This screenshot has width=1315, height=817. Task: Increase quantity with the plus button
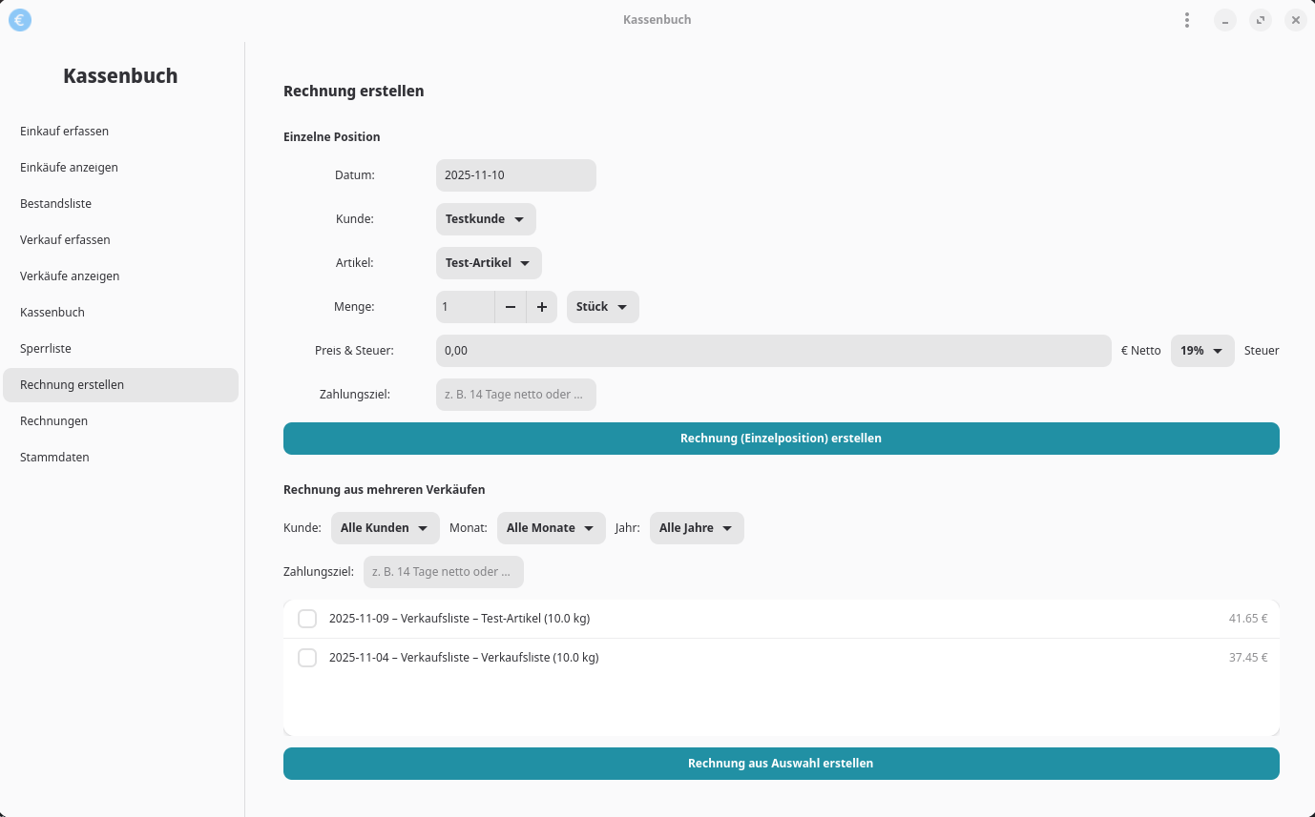pos(541,307)
